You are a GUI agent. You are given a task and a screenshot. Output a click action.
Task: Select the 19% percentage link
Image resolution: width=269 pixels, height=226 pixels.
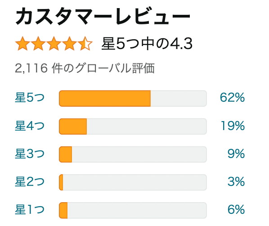tap(233, 126)
